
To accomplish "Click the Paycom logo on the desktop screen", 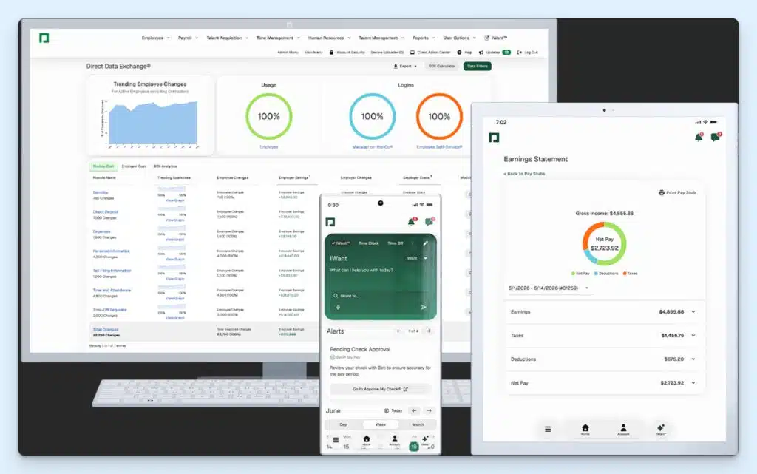I will 44,38.
